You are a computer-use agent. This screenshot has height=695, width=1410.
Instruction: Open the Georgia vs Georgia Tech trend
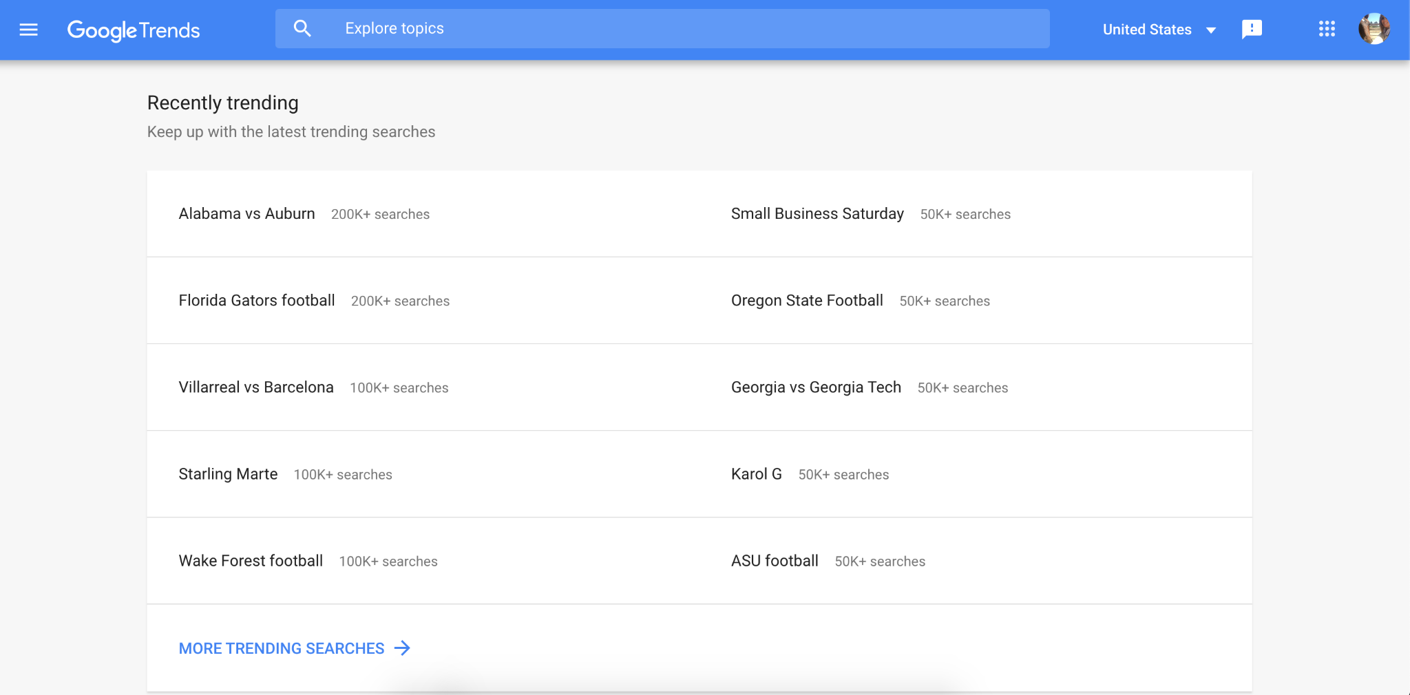(815, 387)
